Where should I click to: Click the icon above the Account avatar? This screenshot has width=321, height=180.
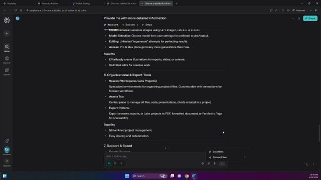[7, 141]
